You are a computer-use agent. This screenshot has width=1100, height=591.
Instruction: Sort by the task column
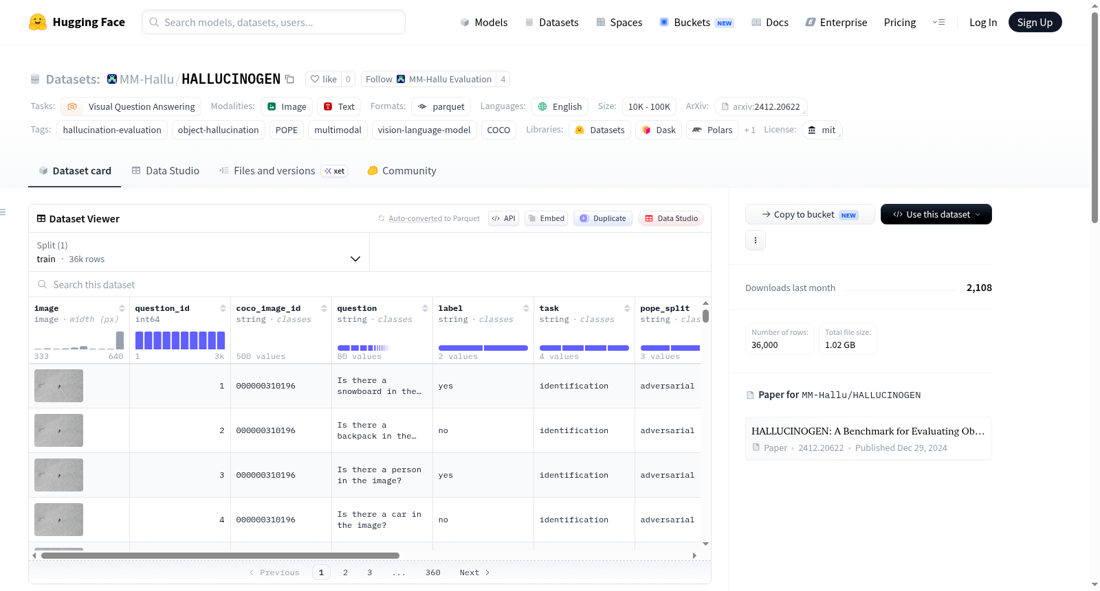[627, 308]
